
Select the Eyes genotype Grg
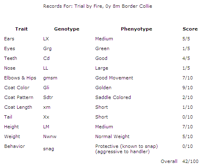pos(47,49)
